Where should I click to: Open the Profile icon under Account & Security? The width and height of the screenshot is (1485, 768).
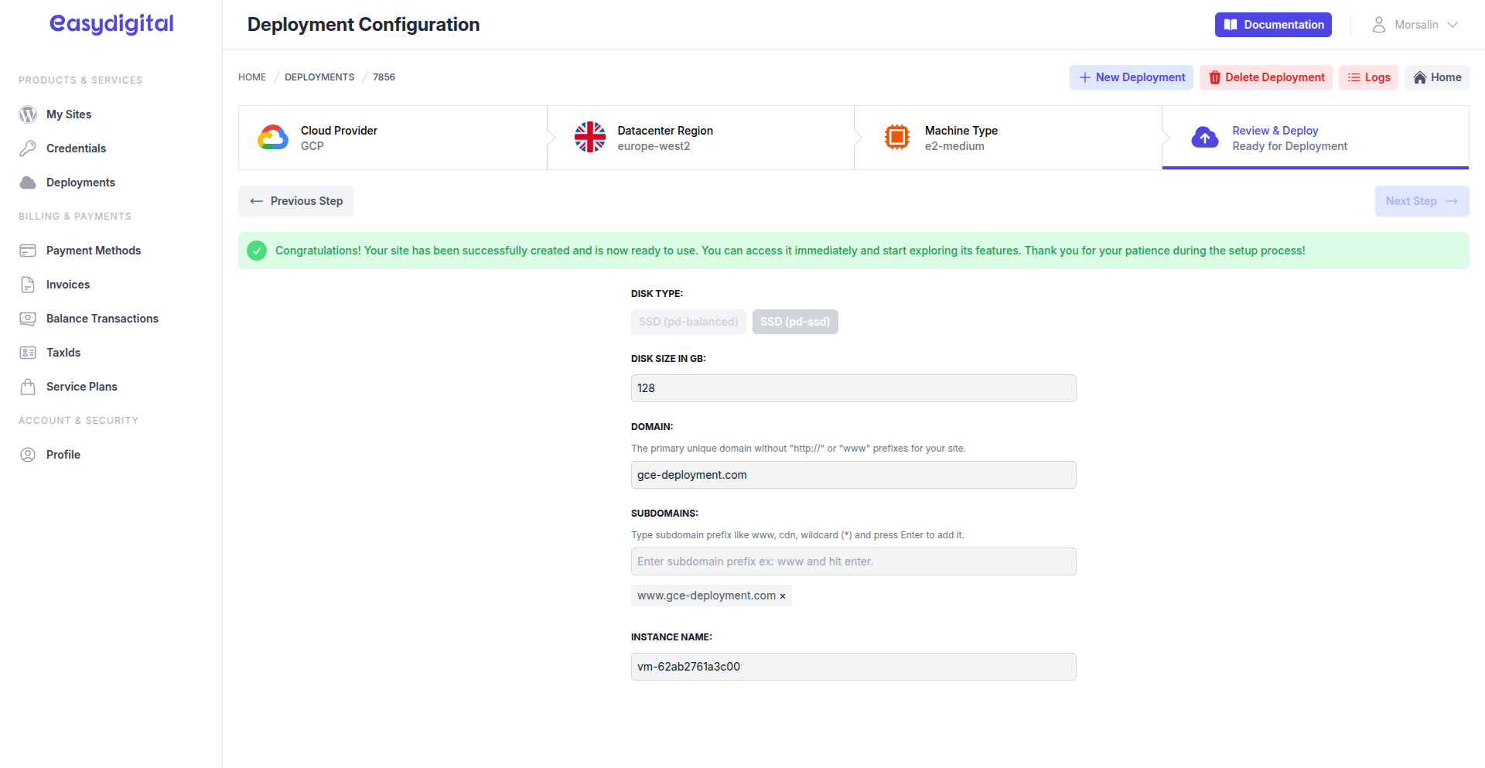[x=28, y=454]
